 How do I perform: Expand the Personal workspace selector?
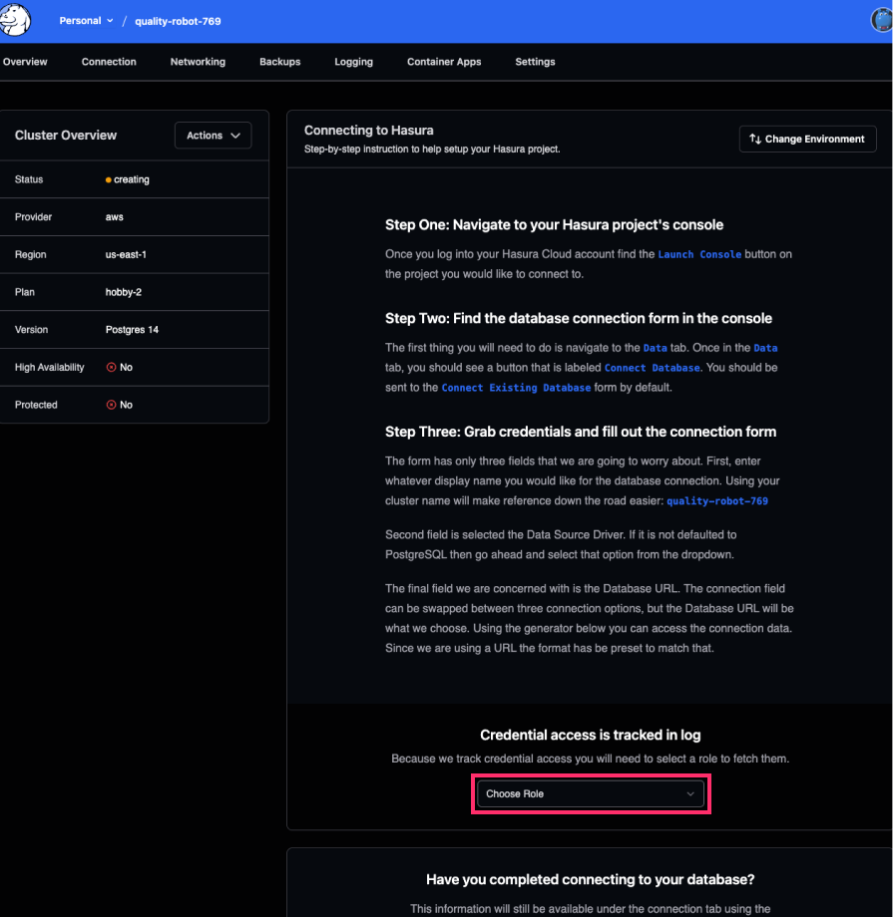86,20
